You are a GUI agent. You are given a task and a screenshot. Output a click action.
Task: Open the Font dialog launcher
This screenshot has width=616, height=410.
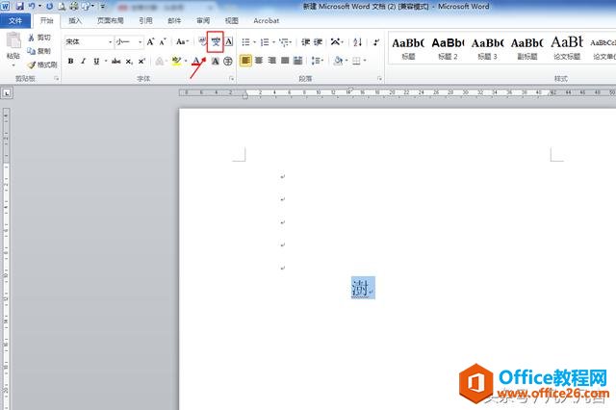(x=231, y=79)
